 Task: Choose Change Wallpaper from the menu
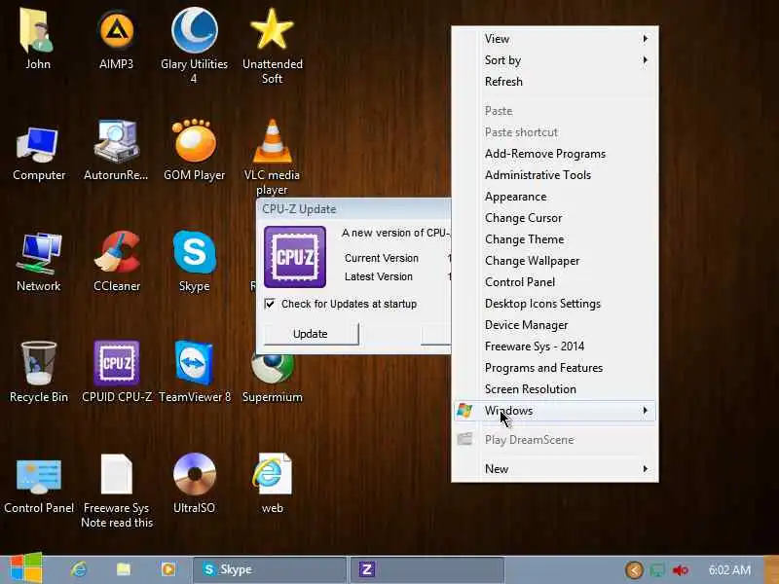point(554,261)
